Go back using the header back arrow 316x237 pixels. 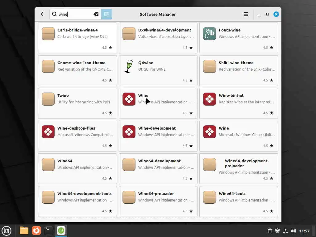pos(42,14)
